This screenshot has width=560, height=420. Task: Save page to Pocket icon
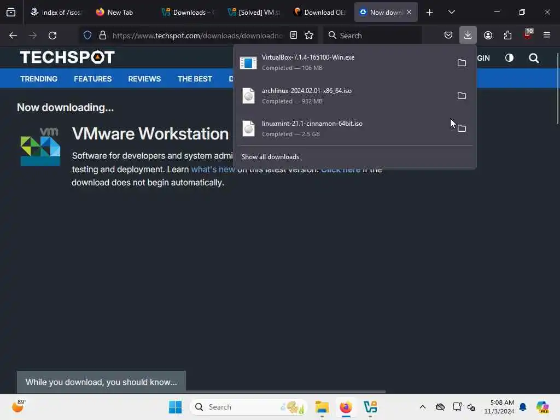[448, 36]
